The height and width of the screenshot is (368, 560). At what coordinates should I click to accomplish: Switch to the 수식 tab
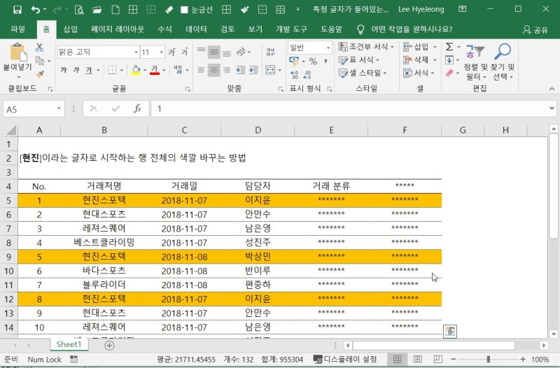164,29
